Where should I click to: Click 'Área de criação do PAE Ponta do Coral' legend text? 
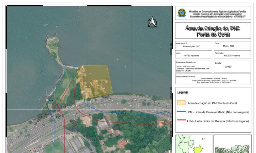click(212, 103)
